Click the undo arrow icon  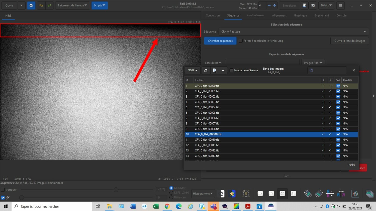tap(41, 5)
